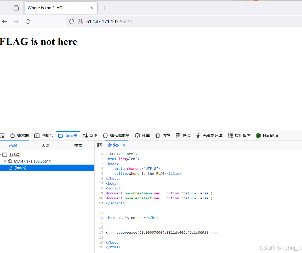
Task: Open the 存储 (Storage) panel
Action: [x=183, y=136]
